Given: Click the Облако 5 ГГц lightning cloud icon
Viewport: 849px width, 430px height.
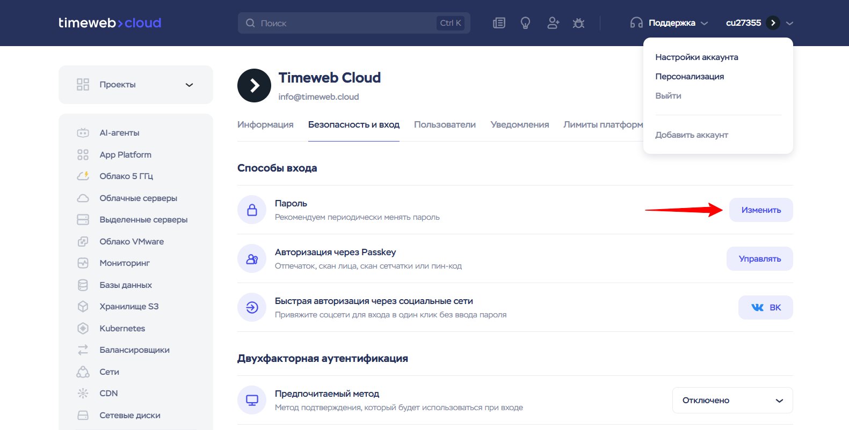Looking at the screenshot, I should click(x=83, y=176).
